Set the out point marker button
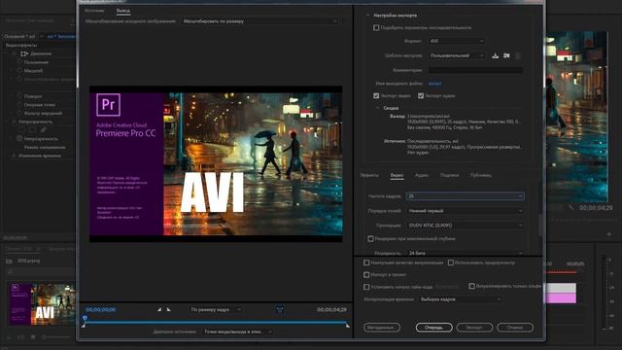 click(168, 309)
